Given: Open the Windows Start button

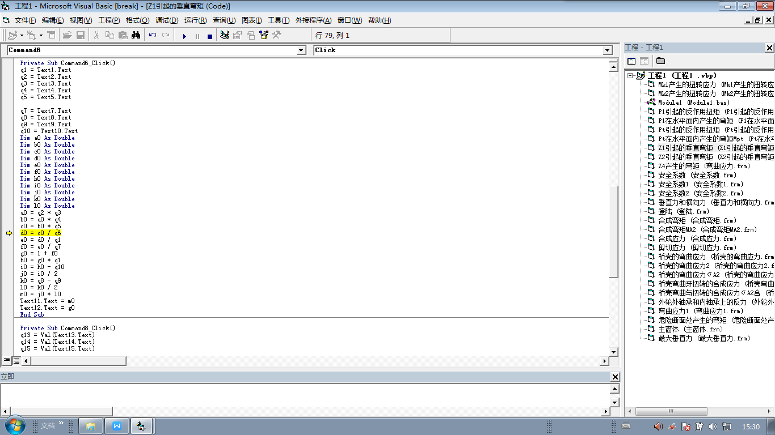Looking at the screenshot, I should (14, 426).
